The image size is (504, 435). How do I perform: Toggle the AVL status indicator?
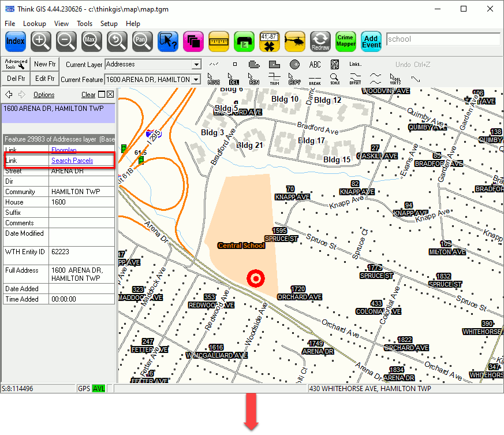coord(99,389)
